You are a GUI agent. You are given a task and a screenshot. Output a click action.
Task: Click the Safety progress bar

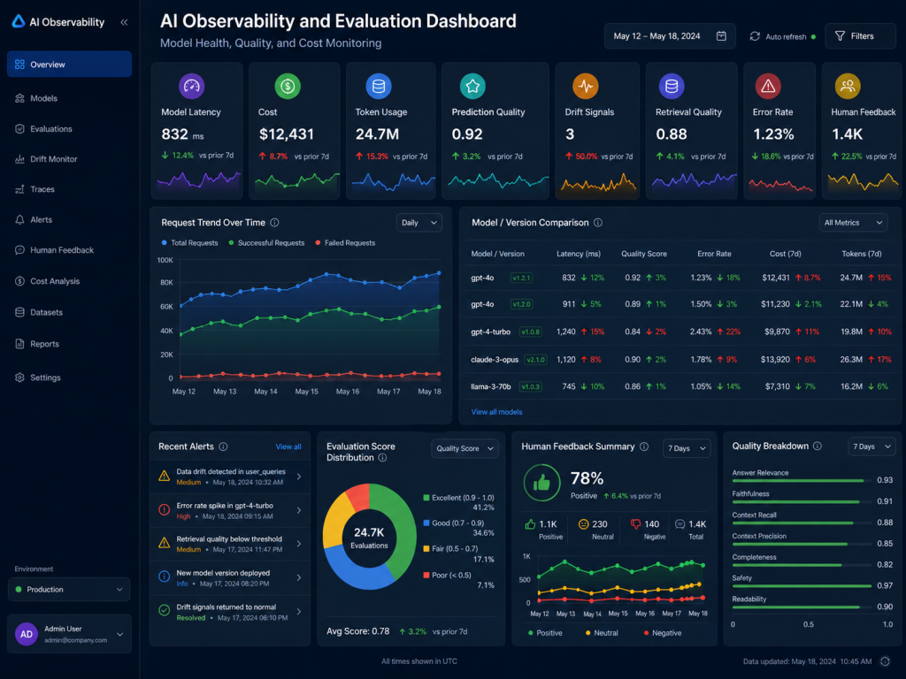(x=802, y=586)
